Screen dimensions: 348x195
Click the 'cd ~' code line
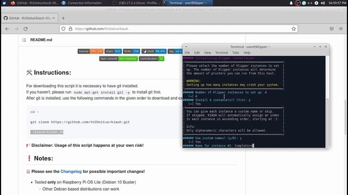(34, 112)
